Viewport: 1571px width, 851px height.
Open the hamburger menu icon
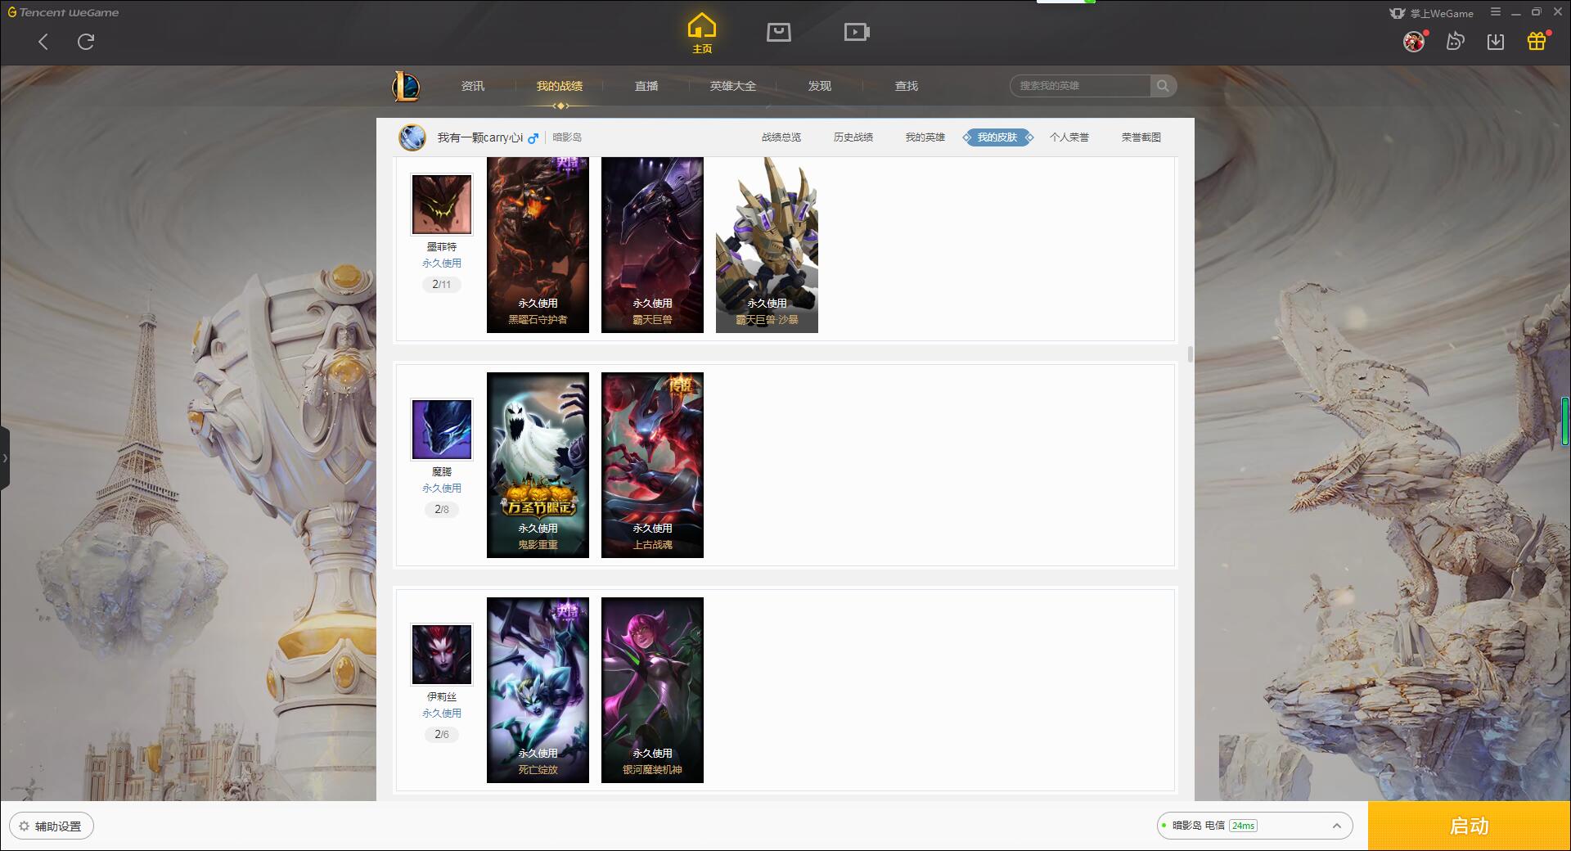(1496, 12)
